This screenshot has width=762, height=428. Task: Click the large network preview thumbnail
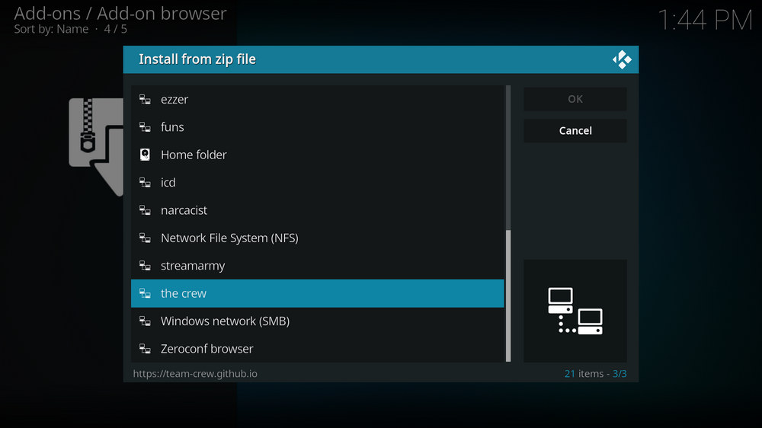[575, 311]
